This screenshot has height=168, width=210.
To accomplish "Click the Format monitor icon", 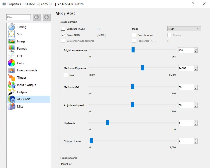I will click(12, 49).
